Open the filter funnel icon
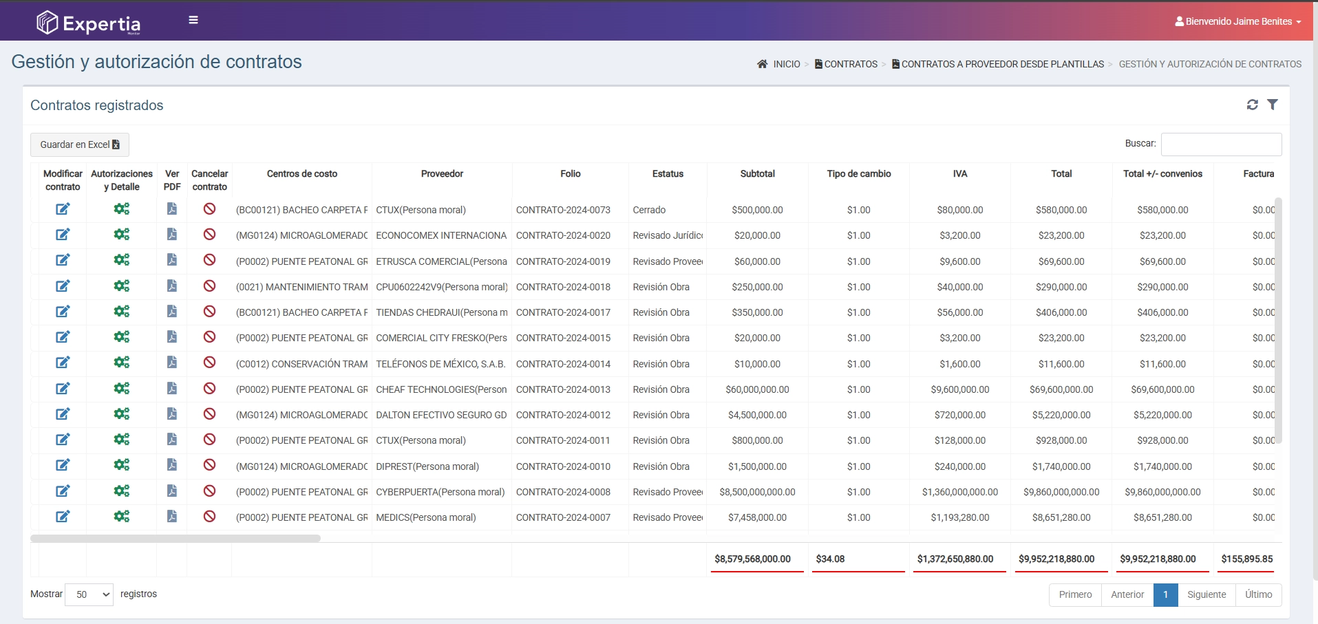Image resolution: width=1318 pixels, height=624 pixels. pos(1273,105)
